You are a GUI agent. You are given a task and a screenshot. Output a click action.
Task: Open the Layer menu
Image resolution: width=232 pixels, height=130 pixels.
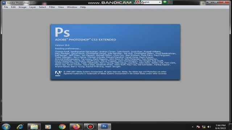(33, 7)
